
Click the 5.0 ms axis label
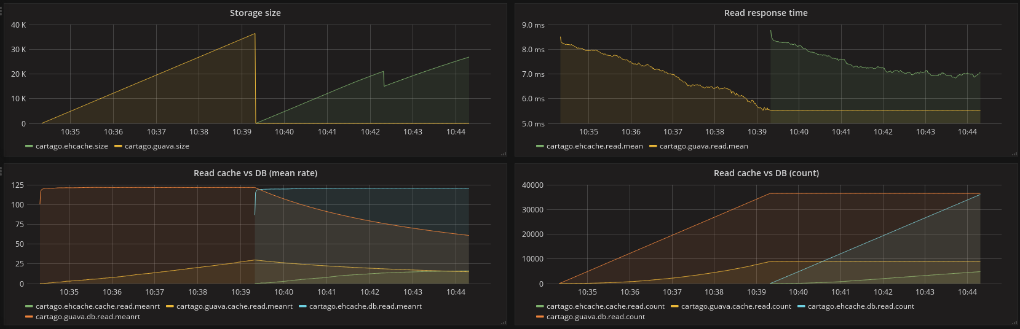click(x=533, y=124)
